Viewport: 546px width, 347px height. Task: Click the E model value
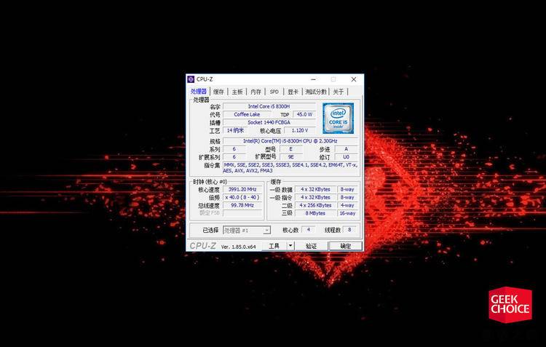[x=290, y=149]
